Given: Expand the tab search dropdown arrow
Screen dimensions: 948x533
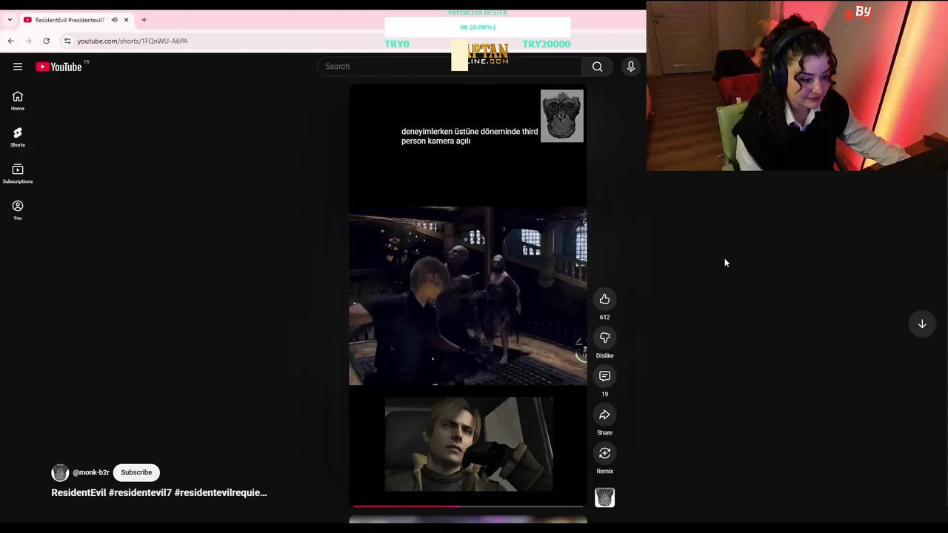Looking at the screenshot, I should [x=9, y=20].
